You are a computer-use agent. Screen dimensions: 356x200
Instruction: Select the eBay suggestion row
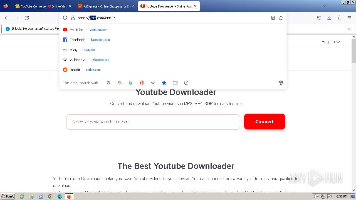(173, 50)
